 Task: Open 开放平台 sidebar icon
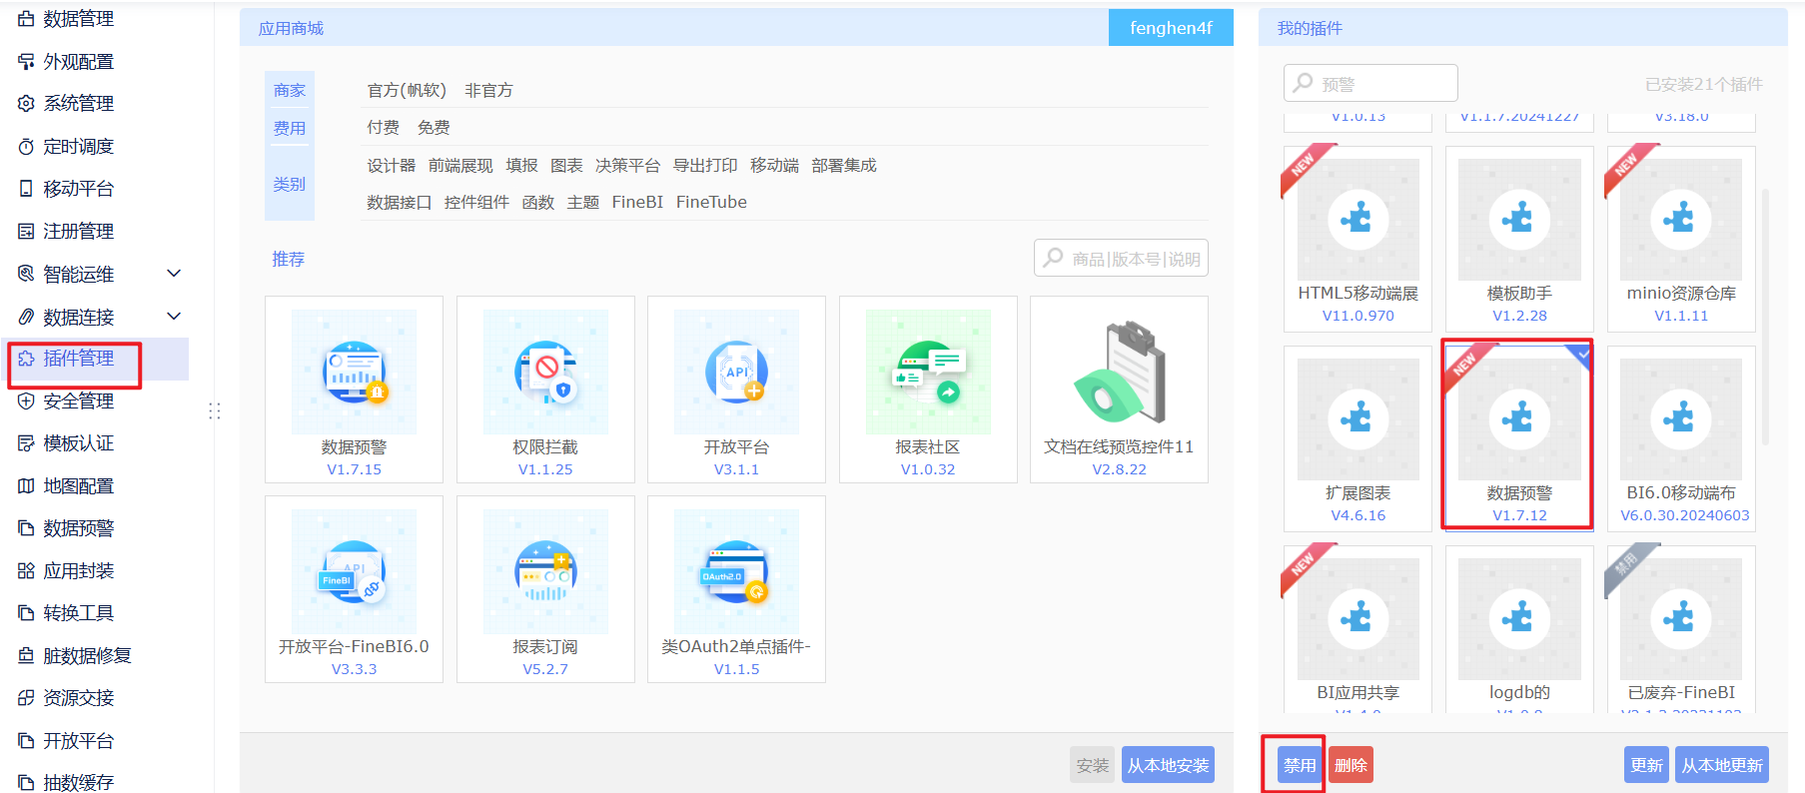[x=27, y=741]
